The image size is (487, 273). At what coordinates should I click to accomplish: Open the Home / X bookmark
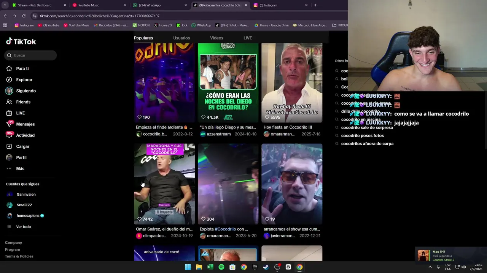(x=163, y=25)
